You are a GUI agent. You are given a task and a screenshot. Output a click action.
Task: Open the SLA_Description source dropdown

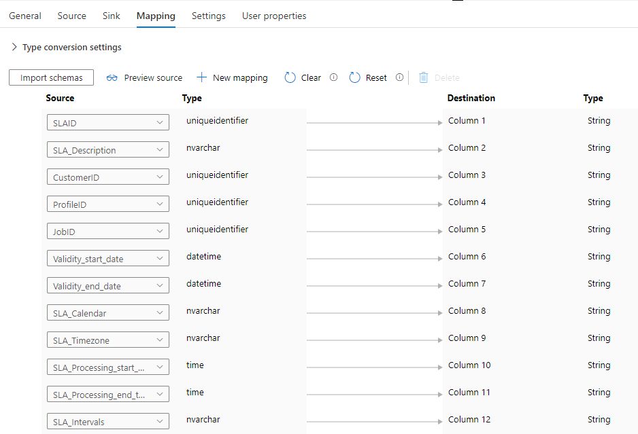pyautogui.click(x=108, y=149)
